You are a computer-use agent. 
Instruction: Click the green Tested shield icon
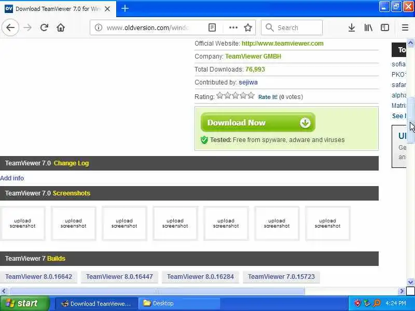click(204, 140)
